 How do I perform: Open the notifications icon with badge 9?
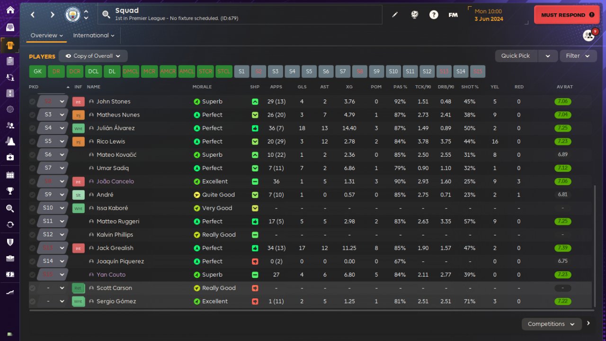click(x=589, y=36)
